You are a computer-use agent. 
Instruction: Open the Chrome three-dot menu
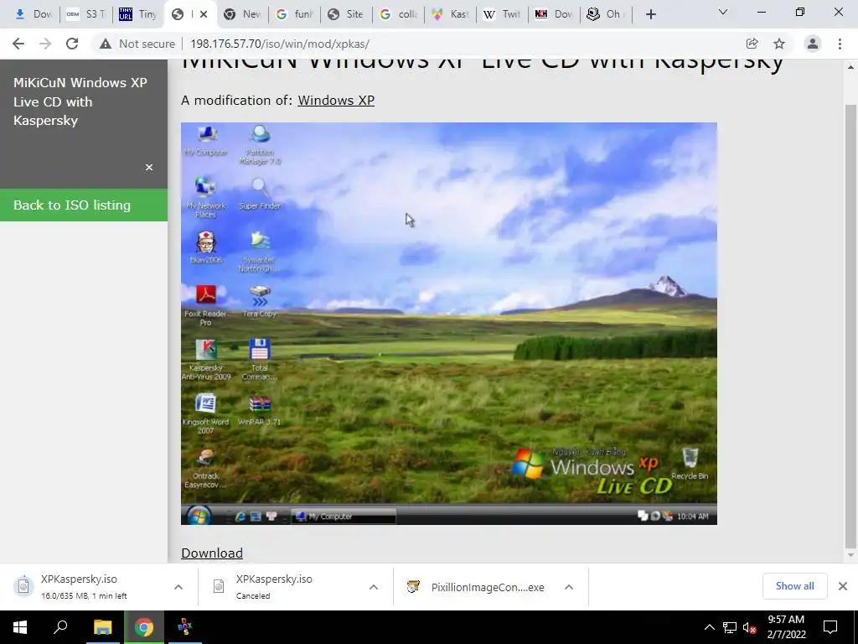(840, 44)
